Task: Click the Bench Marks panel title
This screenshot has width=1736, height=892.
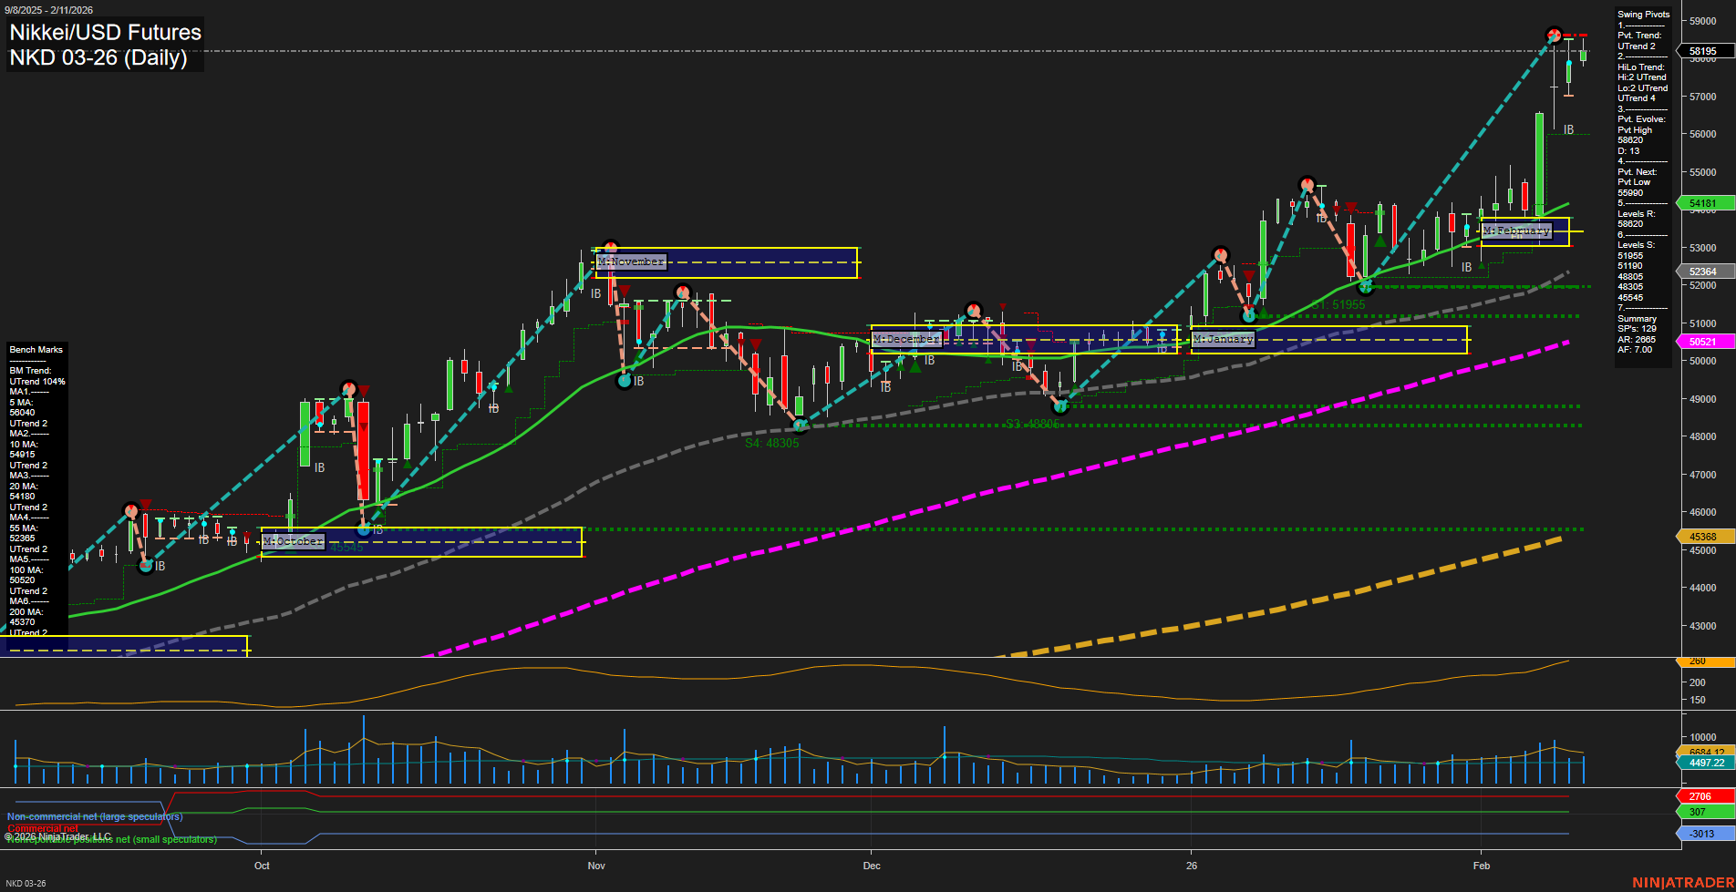Action: 35,349
